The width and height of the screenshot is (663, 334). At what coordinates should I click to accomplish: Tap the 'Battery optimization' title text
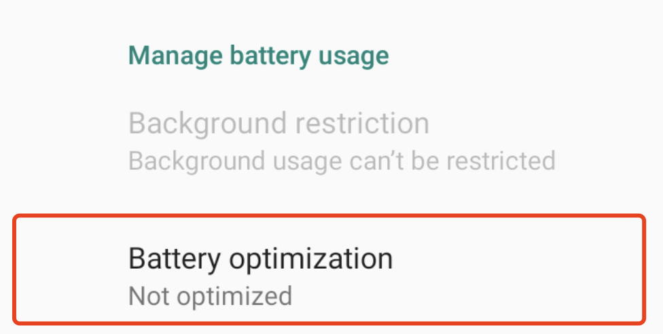pos(260,259)
